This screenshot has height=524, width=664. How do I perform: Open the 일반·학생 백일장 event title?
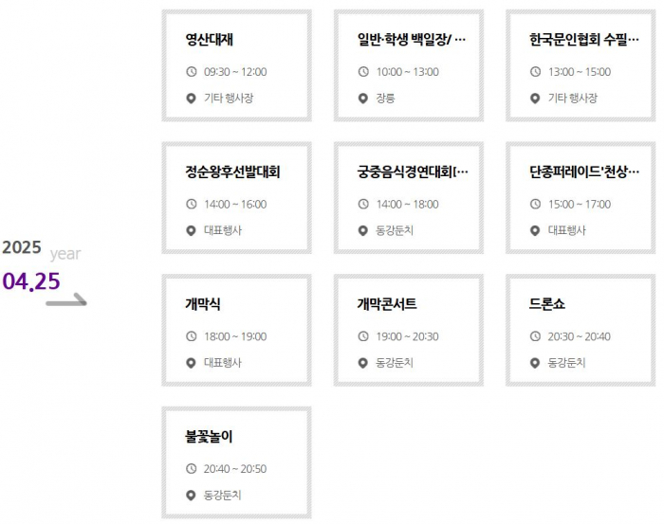[412, 40]
